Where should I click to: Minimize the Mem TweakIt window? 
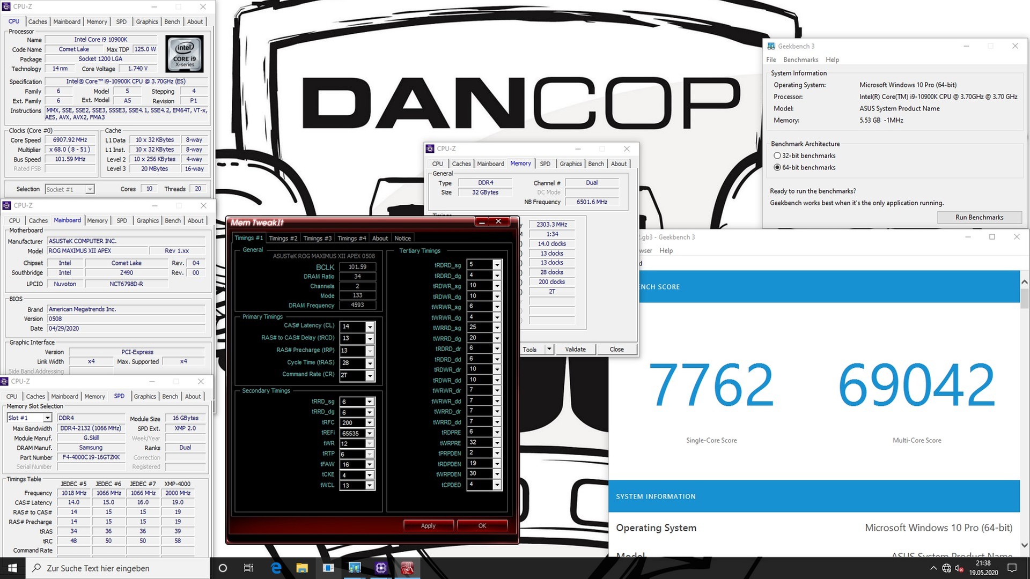point(482,221)
